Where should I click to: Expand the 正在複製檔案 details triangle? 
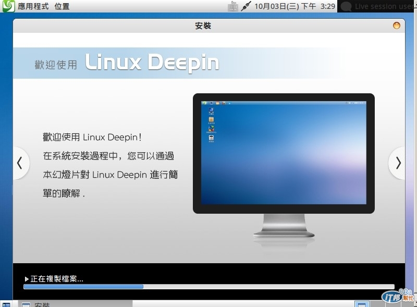[x=27, y=279]
